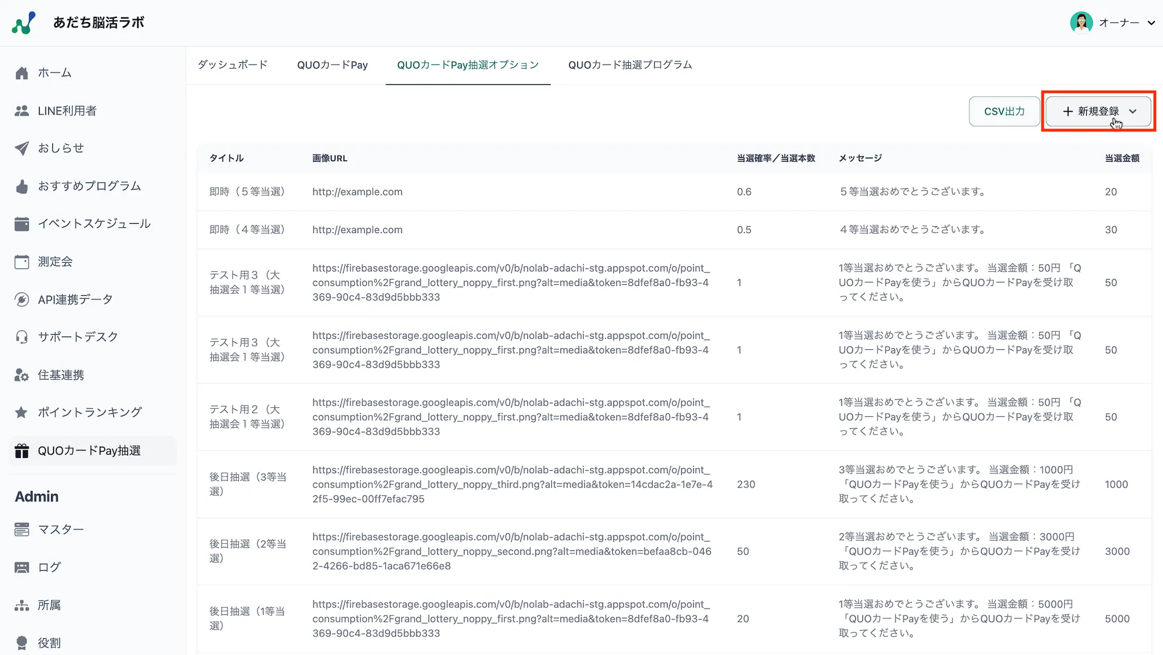Click the Home house icon in sidebar
The image size is (1163, 655).
[x=22, y=73]
